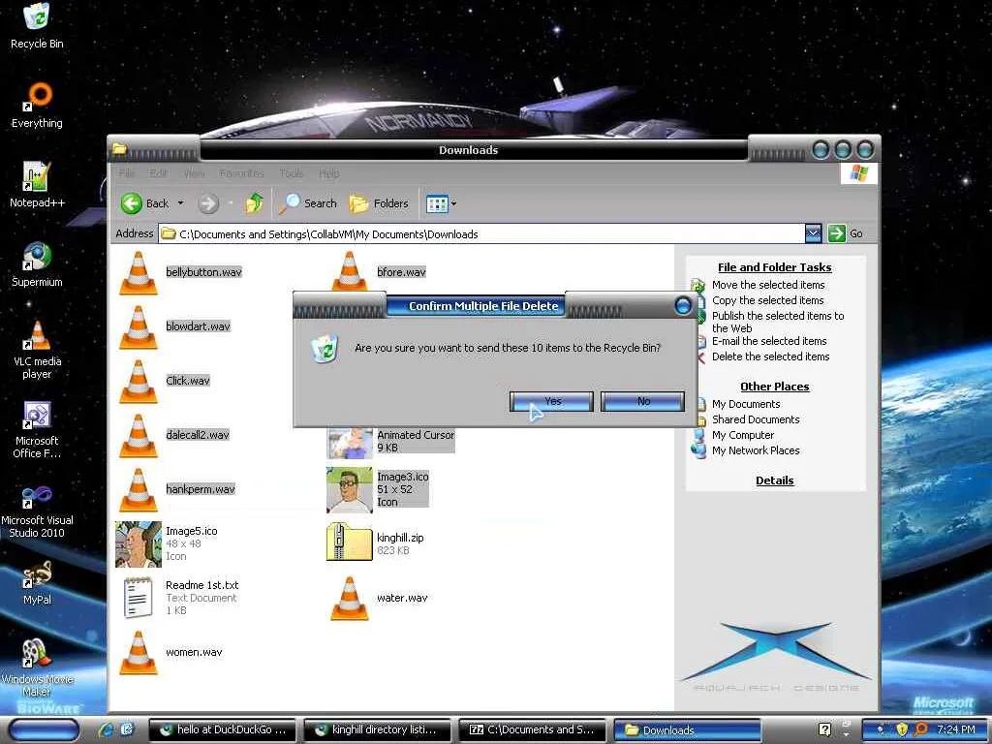Collapse the Other Places section
992x744 pixels.
tap(774, 387)
